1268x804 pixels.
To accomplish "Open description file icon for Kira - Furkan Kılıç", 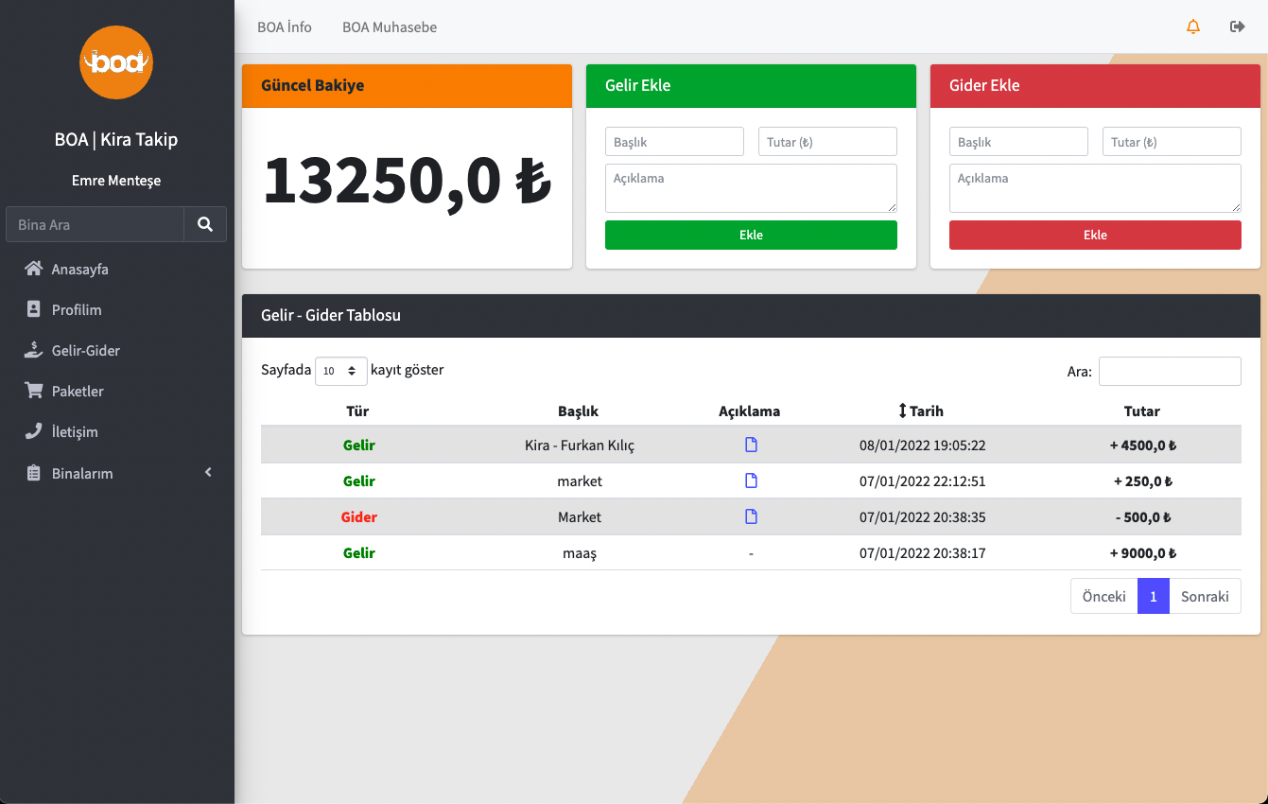I will point(751,445).
